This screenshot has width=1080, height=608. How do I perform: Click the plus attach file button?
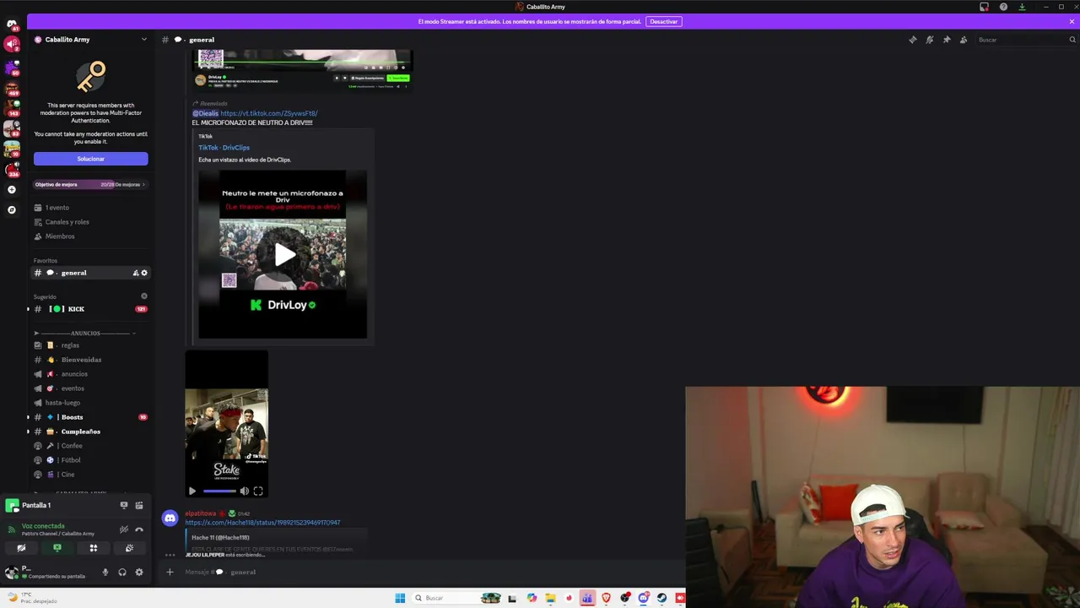pos(170,572)
